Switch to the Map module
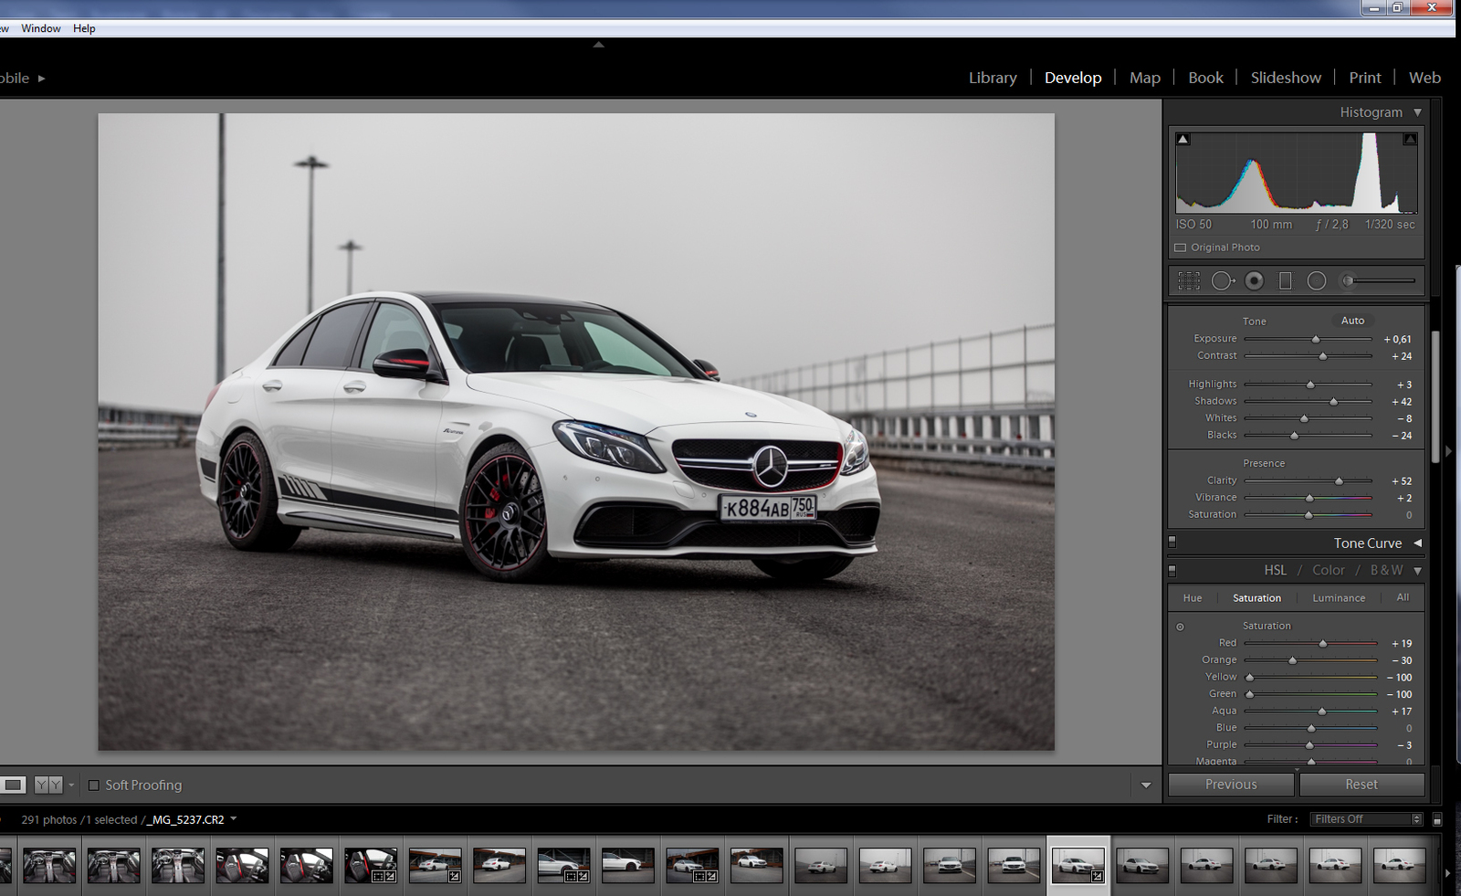Viewport: 1461px width, 896px height. point(1145,78)
